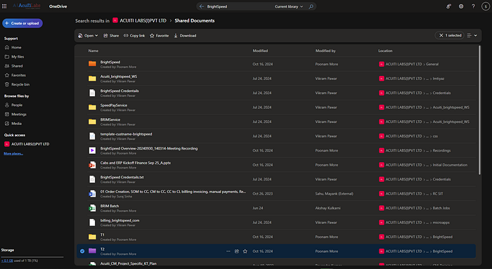Expand the Open dropdown in toolbar
The height and width of the screenshot is (269, 492).
coord(88,36)
